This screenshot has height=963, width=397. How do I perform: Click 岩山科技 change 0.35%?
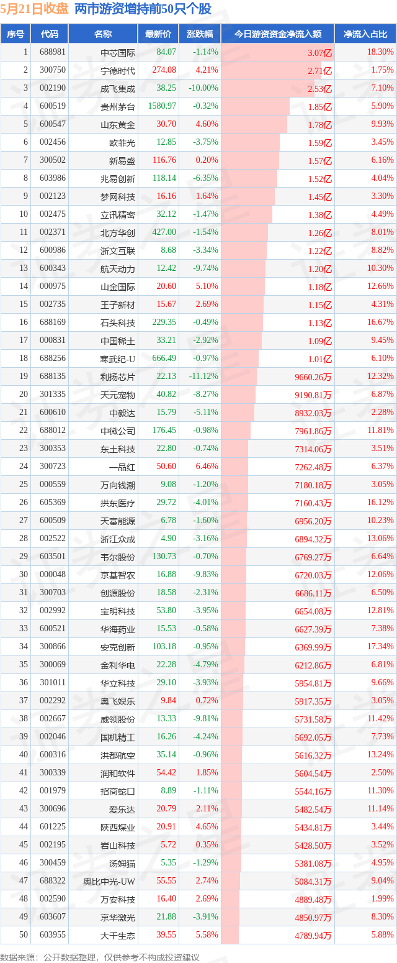coord(207,845)
